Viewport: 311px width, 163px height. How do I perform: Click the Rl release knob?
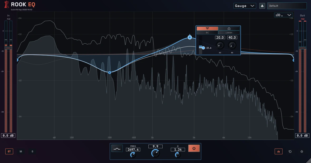click(x=232, y=45)
